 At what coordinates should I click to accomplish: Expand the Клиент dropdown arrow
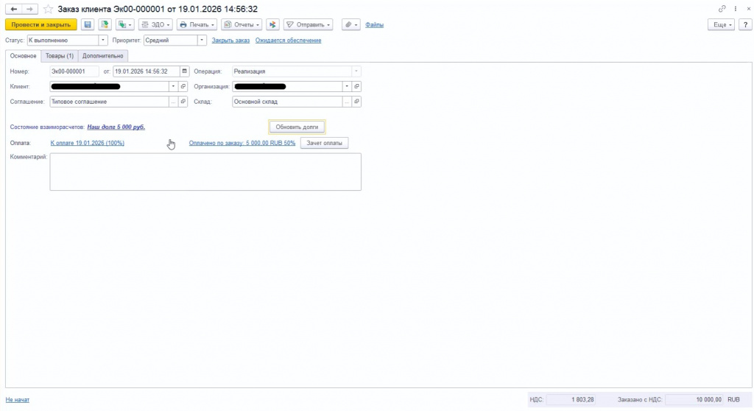click(x=173, y=87)
